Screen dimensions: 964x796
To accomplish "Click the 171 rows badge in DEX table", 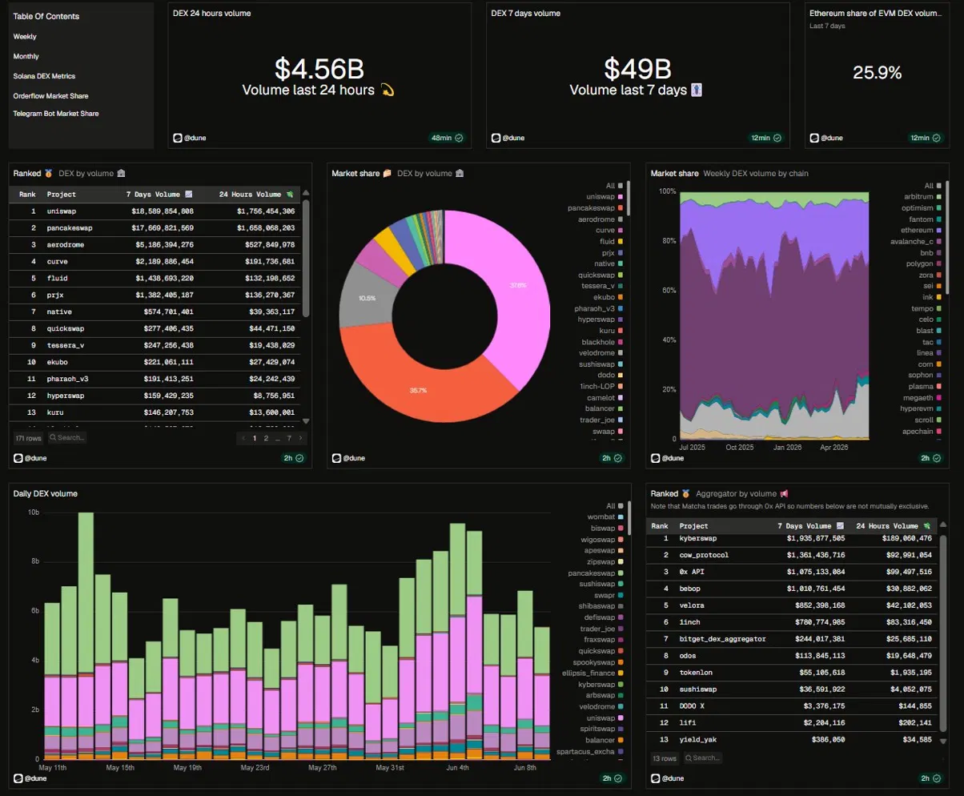I will (x=28, y=438).
